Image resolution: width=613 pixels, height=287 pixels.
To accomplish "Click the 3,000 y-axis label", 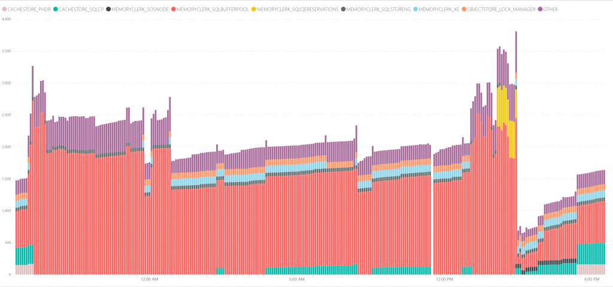I will [x=6, y=83].
